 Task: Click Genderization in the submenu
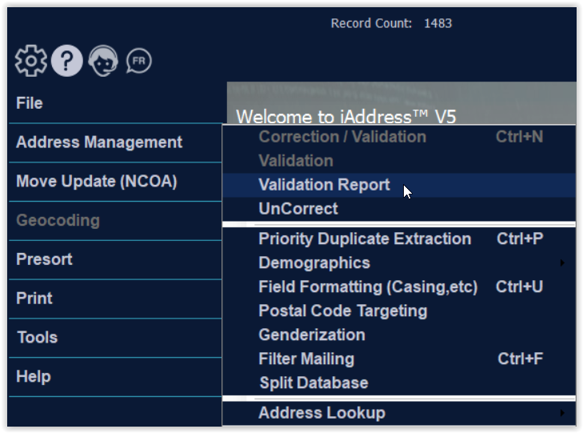[399, 335]
